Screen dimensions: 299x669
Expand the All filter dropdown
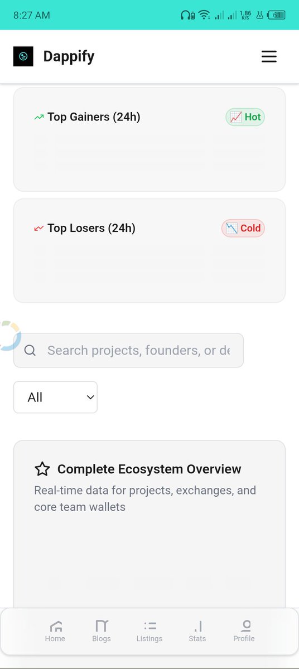pos(55,397)
